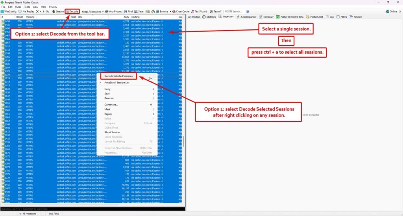Screen dimensions: 403x216
Task: Sort sessions by the Protocol column header
Action: [x=30, y=17]
